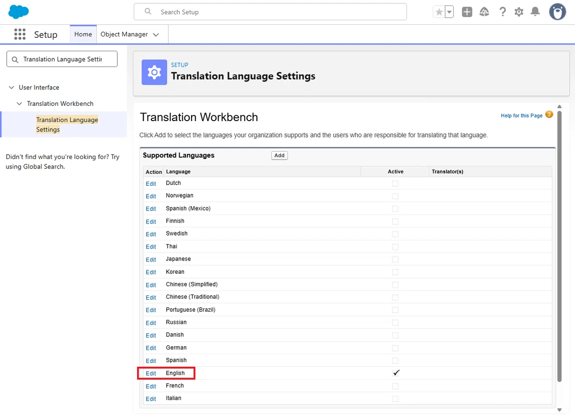Collapse the Translation Workbench tree node

(19, 104)
